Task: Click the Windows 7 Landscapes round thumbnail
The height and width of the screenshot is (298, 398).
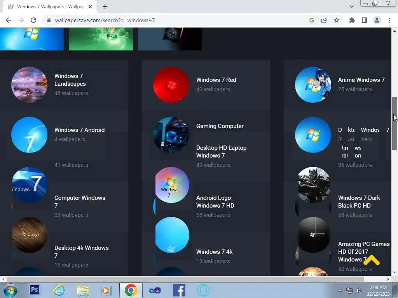Action: click(29, 85)
